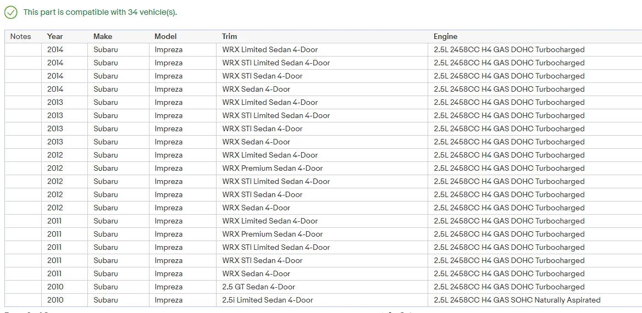This screenshot has width=642, height=313.
Task: Click the engine cell of 2011 WRX Premium row
Action: (x=535, y=234)
